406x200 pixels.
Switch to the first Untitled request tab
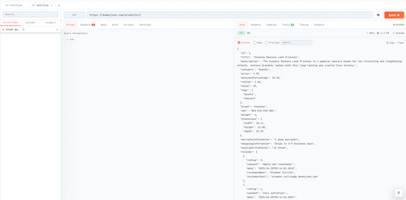(x=14, y=5)
